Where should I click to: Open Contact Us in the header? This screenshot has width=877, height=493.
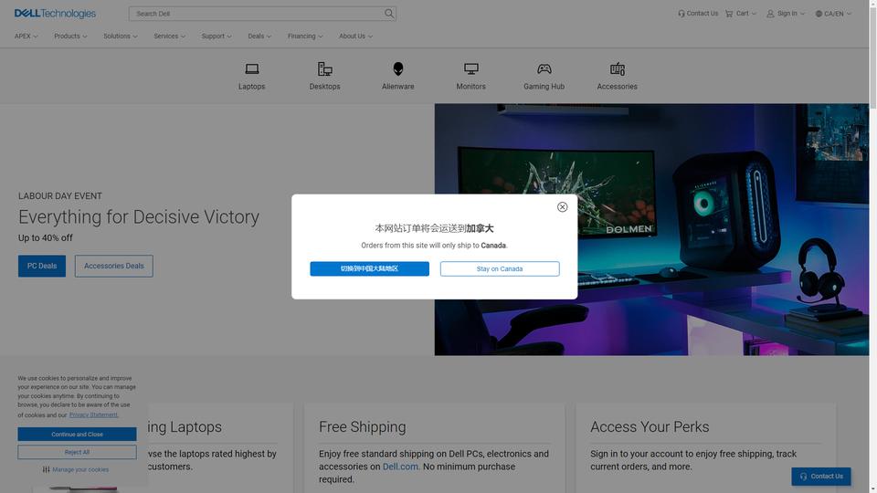point(698,14)
